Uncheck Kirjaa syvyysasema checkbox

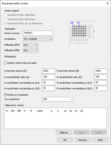(x=5, y=95)
